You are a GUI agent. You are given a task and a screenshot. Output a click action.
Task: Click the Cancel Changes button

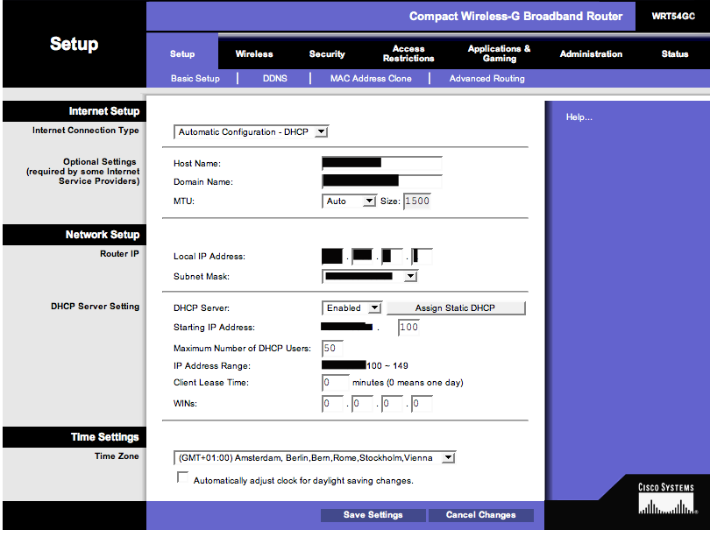coord(481,515)
